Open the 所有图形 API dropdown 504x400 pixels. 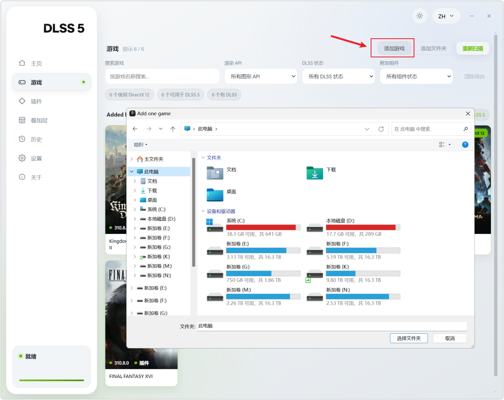(x=261, y=77)
